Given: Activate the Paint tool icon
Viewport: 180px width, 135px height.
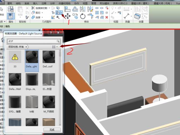Looking at the screenshot, I should 58,12.
